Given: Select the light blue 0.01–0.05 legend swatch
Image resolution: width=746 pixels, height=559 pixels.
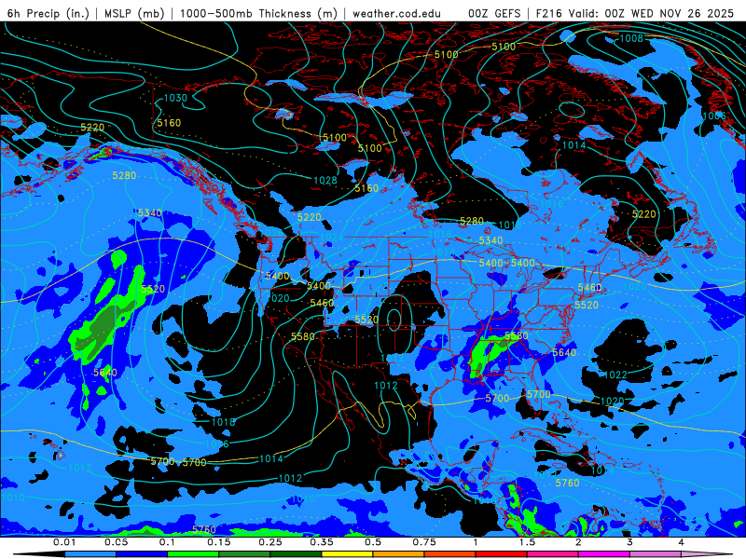Looking at the screenshot, I should 90,554.
